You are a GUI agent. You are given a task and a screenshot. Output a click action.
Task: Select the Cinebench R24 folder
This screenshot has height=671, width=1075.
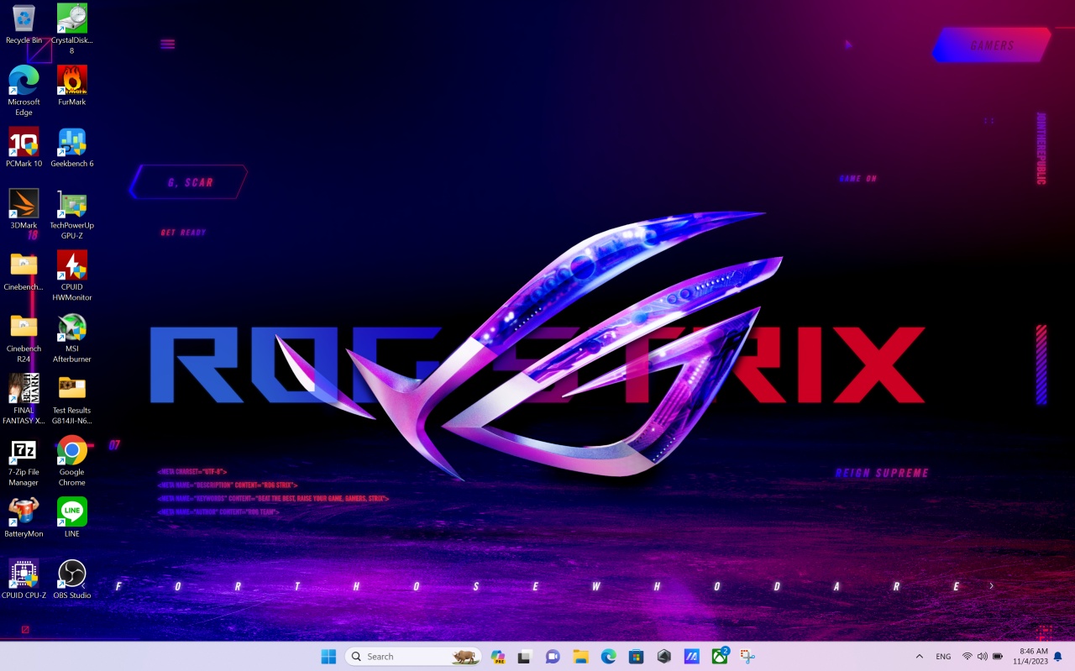click(x=24, y=337)
